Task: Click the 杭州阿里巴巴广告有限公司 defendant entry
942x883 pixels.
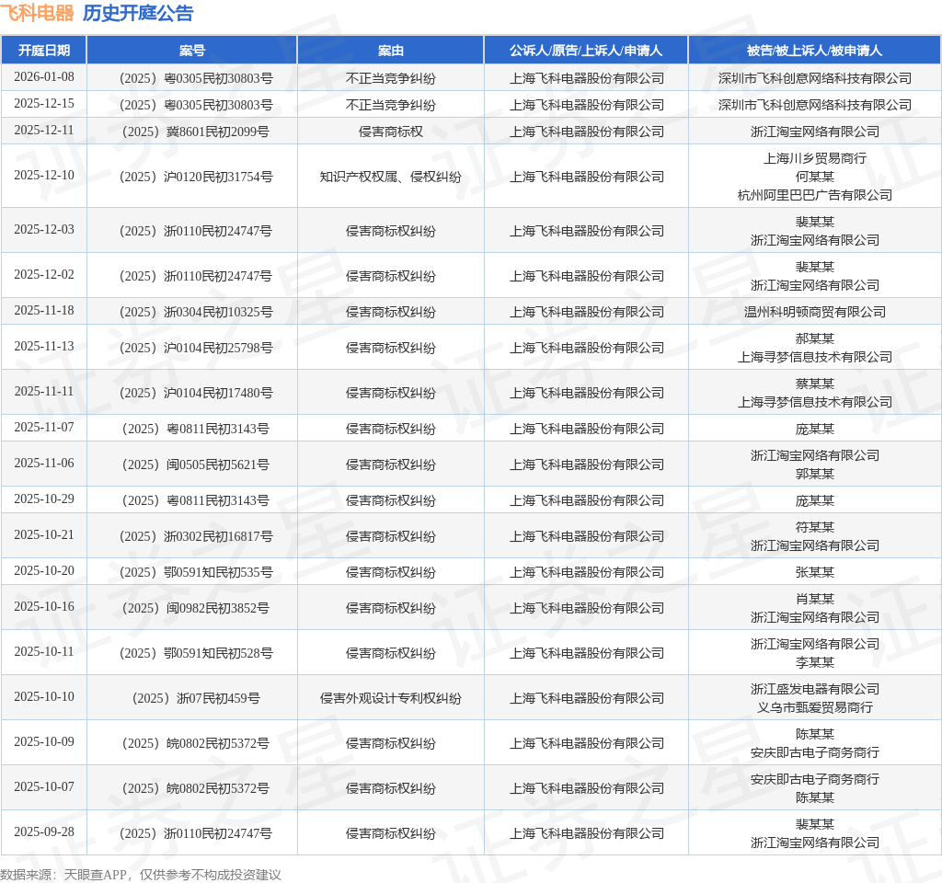Action: click(x=815, y=195)
